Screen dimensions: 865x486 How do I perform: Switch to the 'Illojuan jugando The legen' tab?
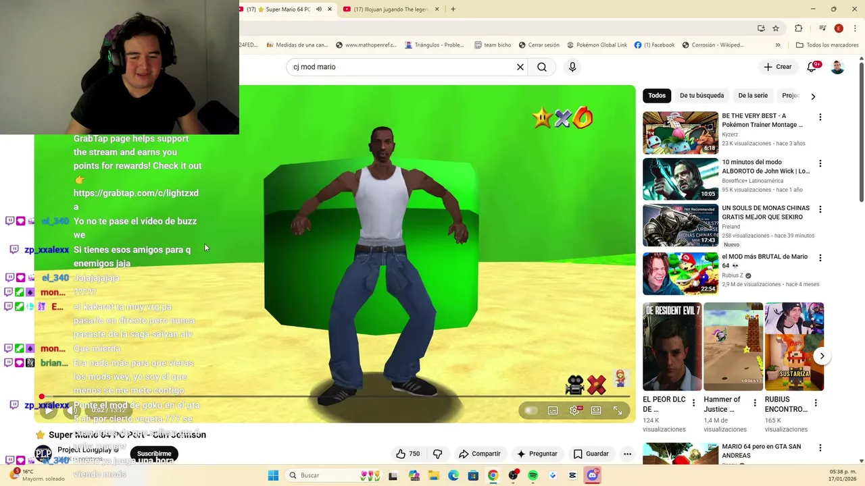click(391, 9)
